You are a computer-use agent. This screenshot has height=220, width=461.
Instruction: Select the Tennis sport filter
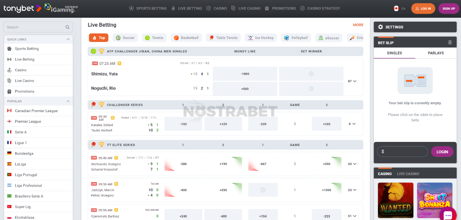pyautogui.click(x=154, y=38)
